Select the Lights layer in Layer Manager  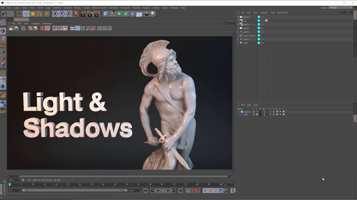point(247,112)
